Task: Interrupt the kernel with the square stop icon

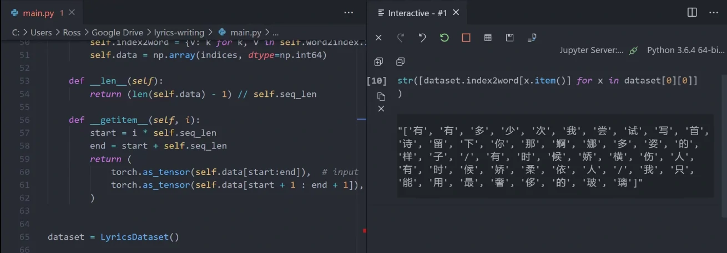Action: click(466, 38)
